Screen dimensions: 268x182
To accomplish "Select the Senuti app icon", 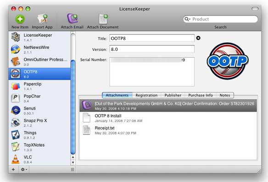I will click(x=16, y=110).
